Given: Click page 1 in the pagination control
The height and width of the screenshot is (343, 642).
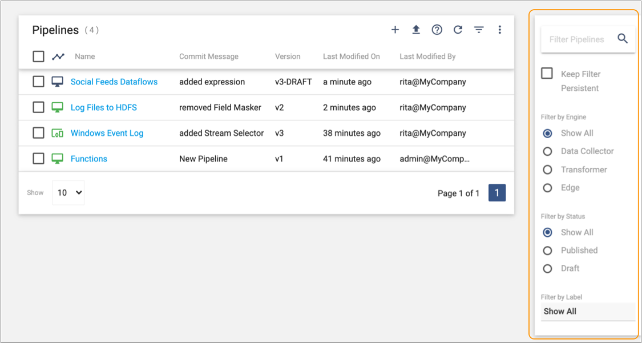Looking at the screenshot, I should pos(497,192).
